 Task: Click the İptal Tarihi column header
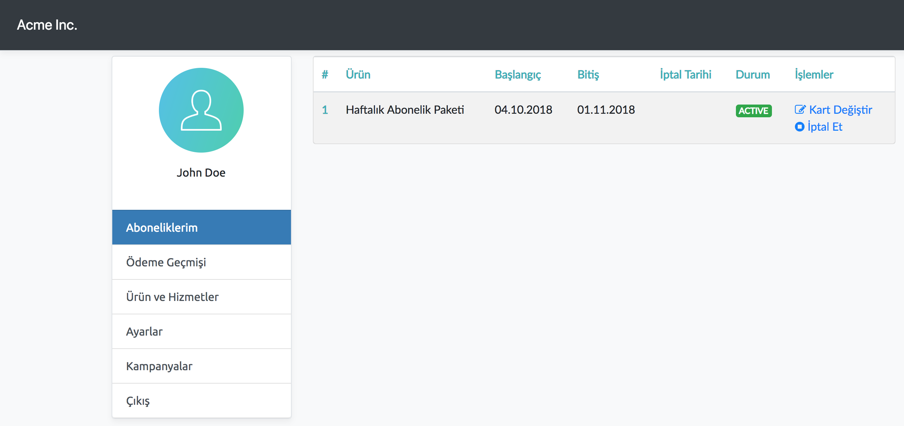click(685, 75)
